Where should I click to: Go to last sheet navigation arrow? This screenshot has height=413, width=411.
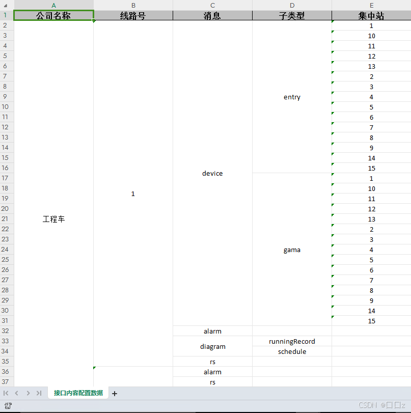[x=39, y=393]
